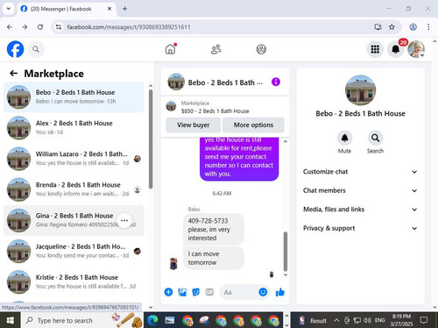The image size is (438, 328).
Task: Open the Windows Start menu
Action: click(x=11, y=320)
